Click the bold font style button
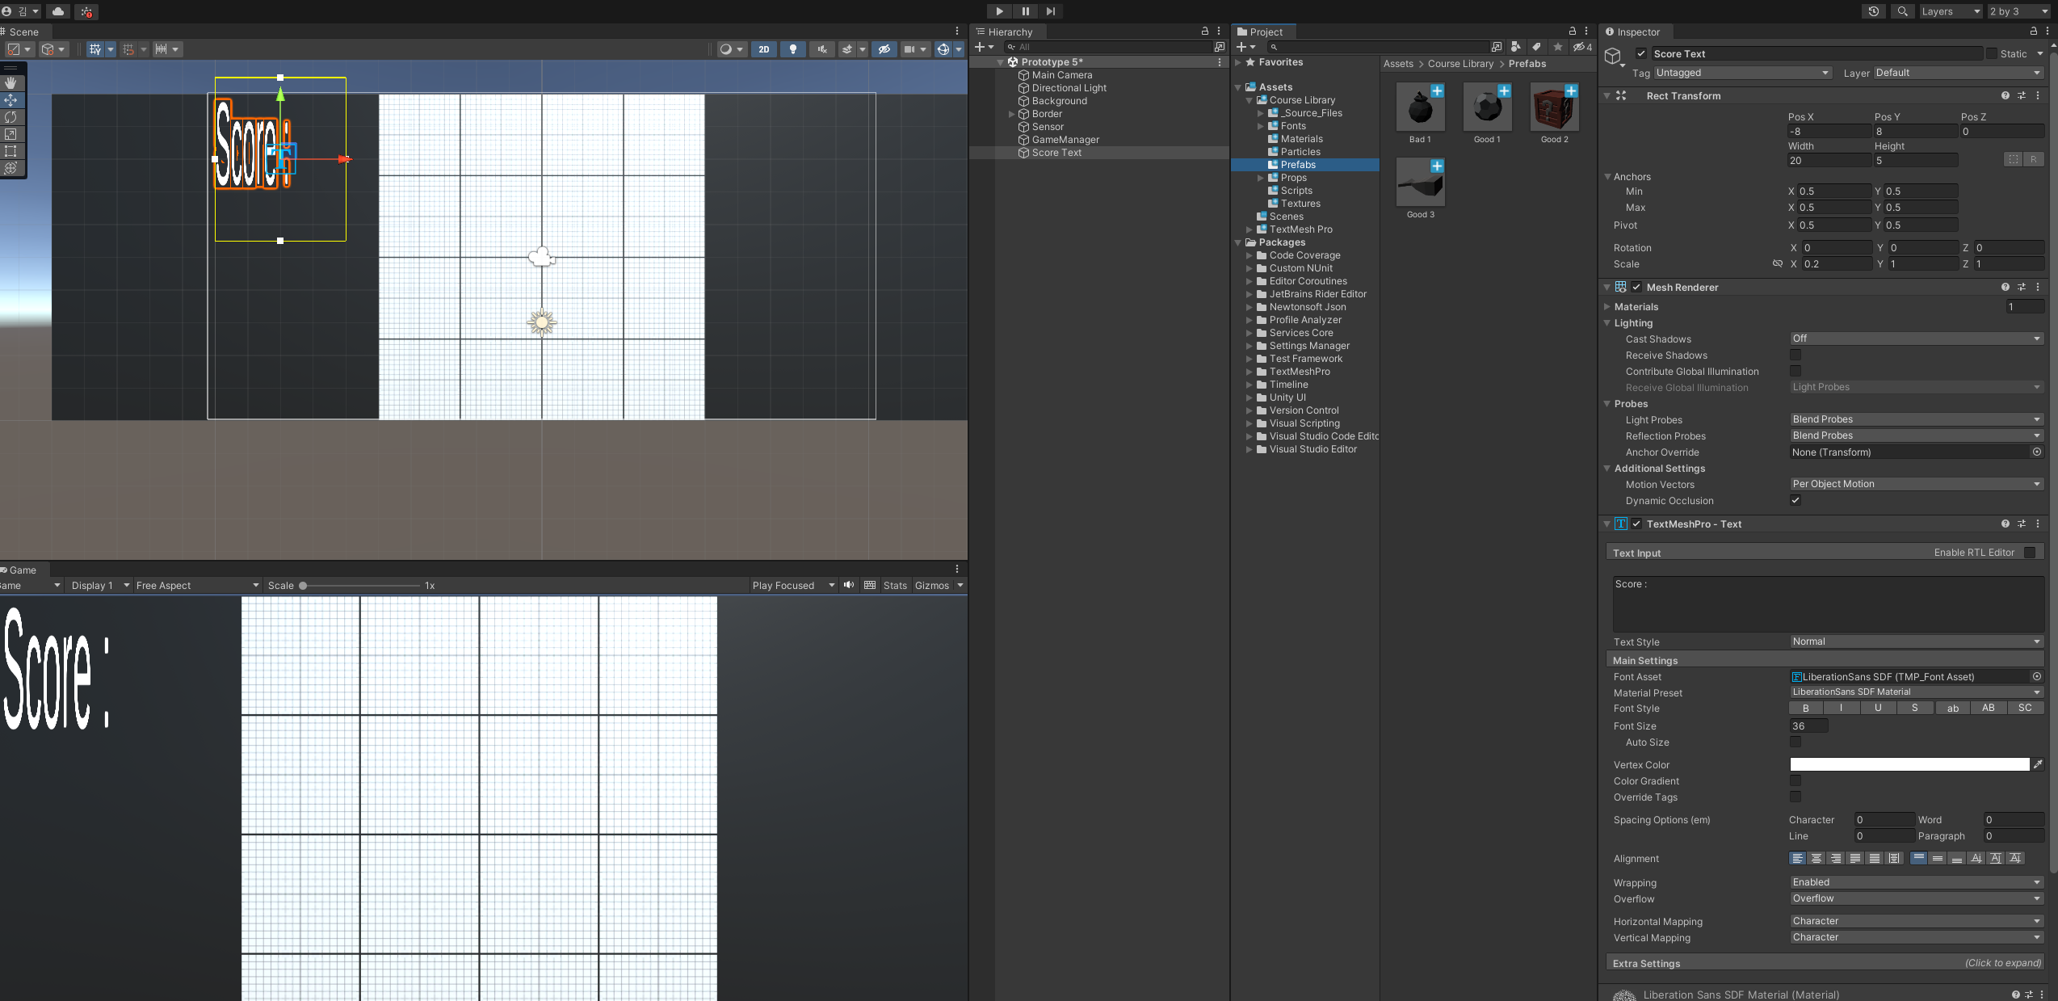 1806,708
